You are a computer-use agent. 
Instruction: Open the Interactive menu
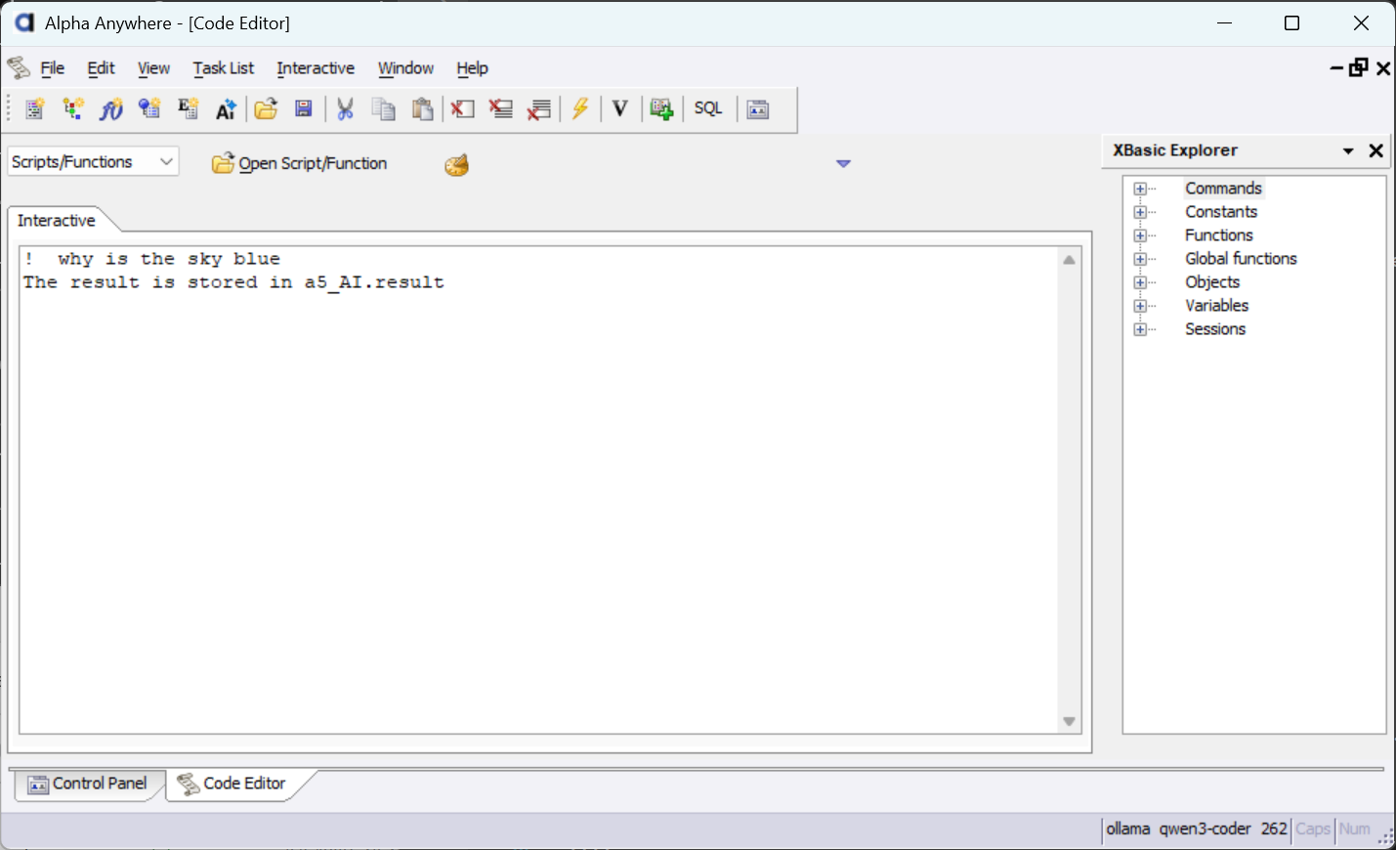316,68
